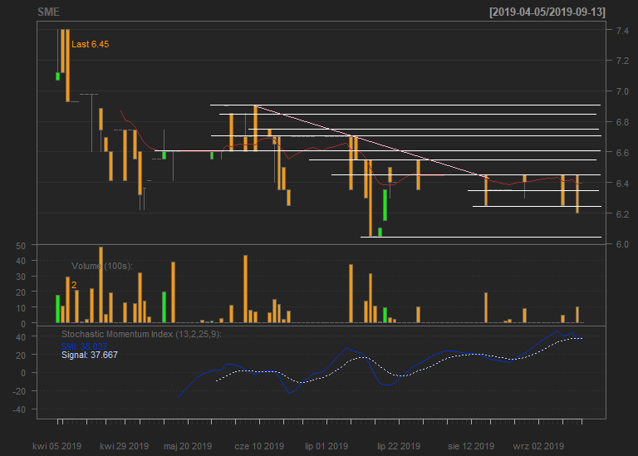This screenshot has width=638, height=456.
Task: Click the 'cze 10 2019' date label
Action: coord(259,446)
